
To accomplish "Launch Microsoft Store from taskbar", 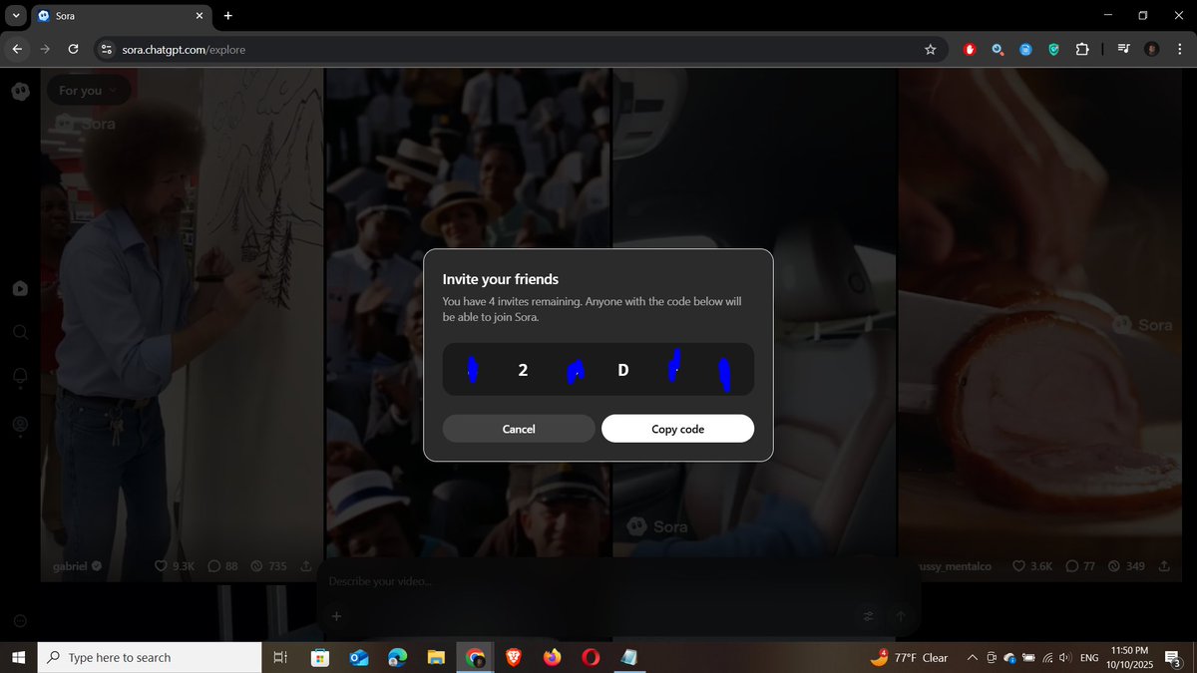I will [320, 657].
